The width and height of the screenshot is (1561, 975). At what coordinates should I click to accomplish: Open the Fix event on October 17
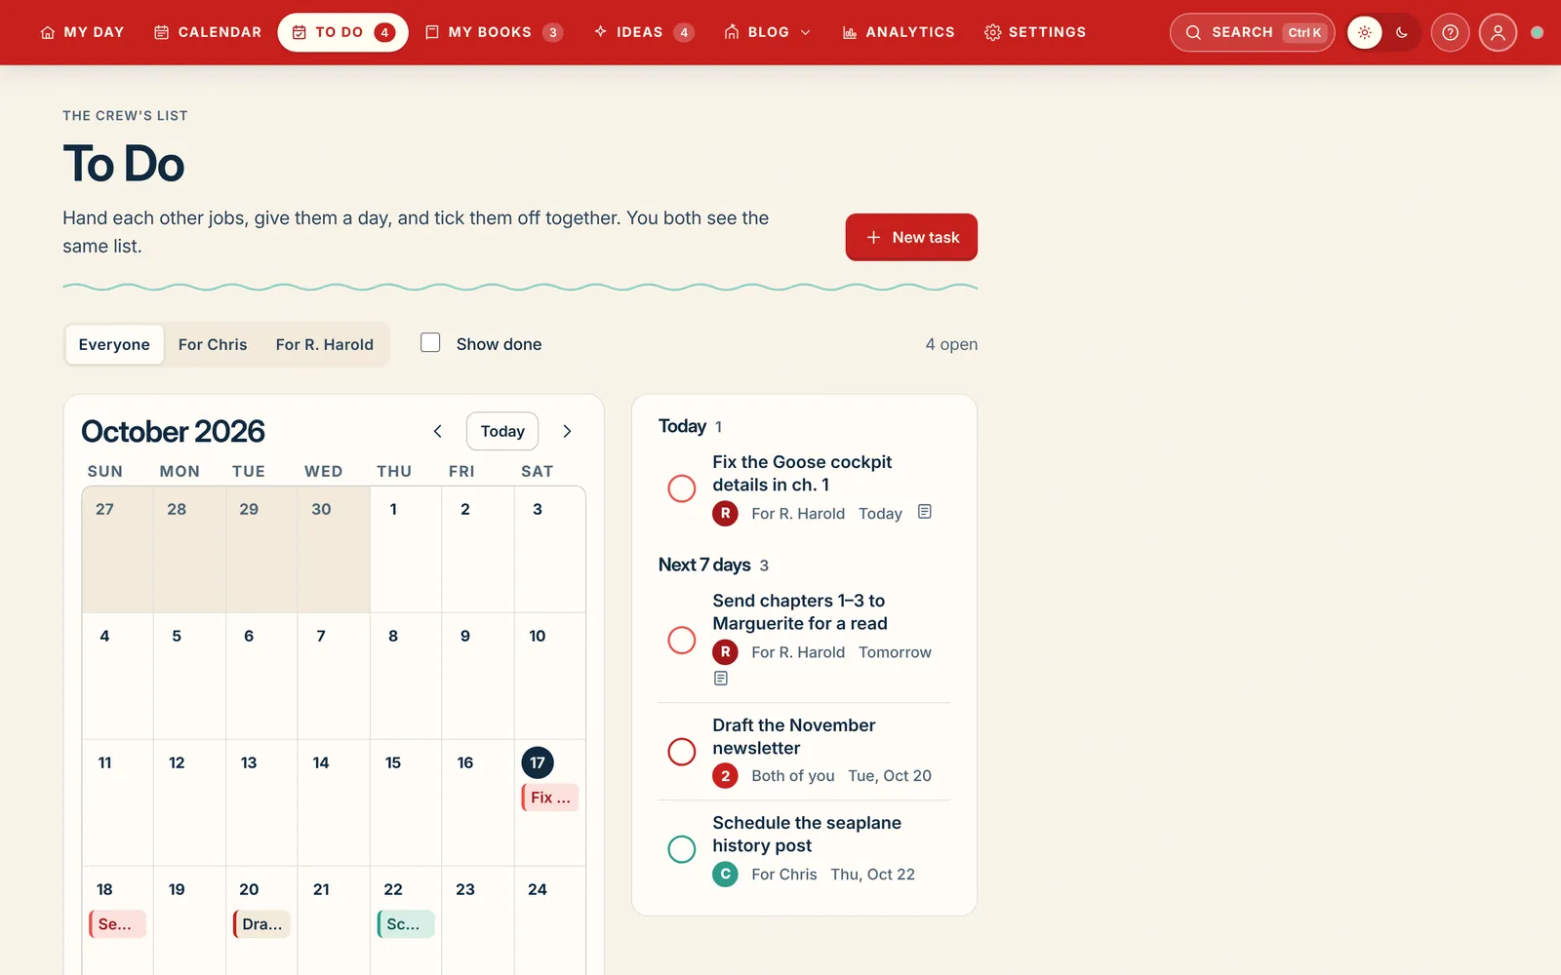pos(550,798)
